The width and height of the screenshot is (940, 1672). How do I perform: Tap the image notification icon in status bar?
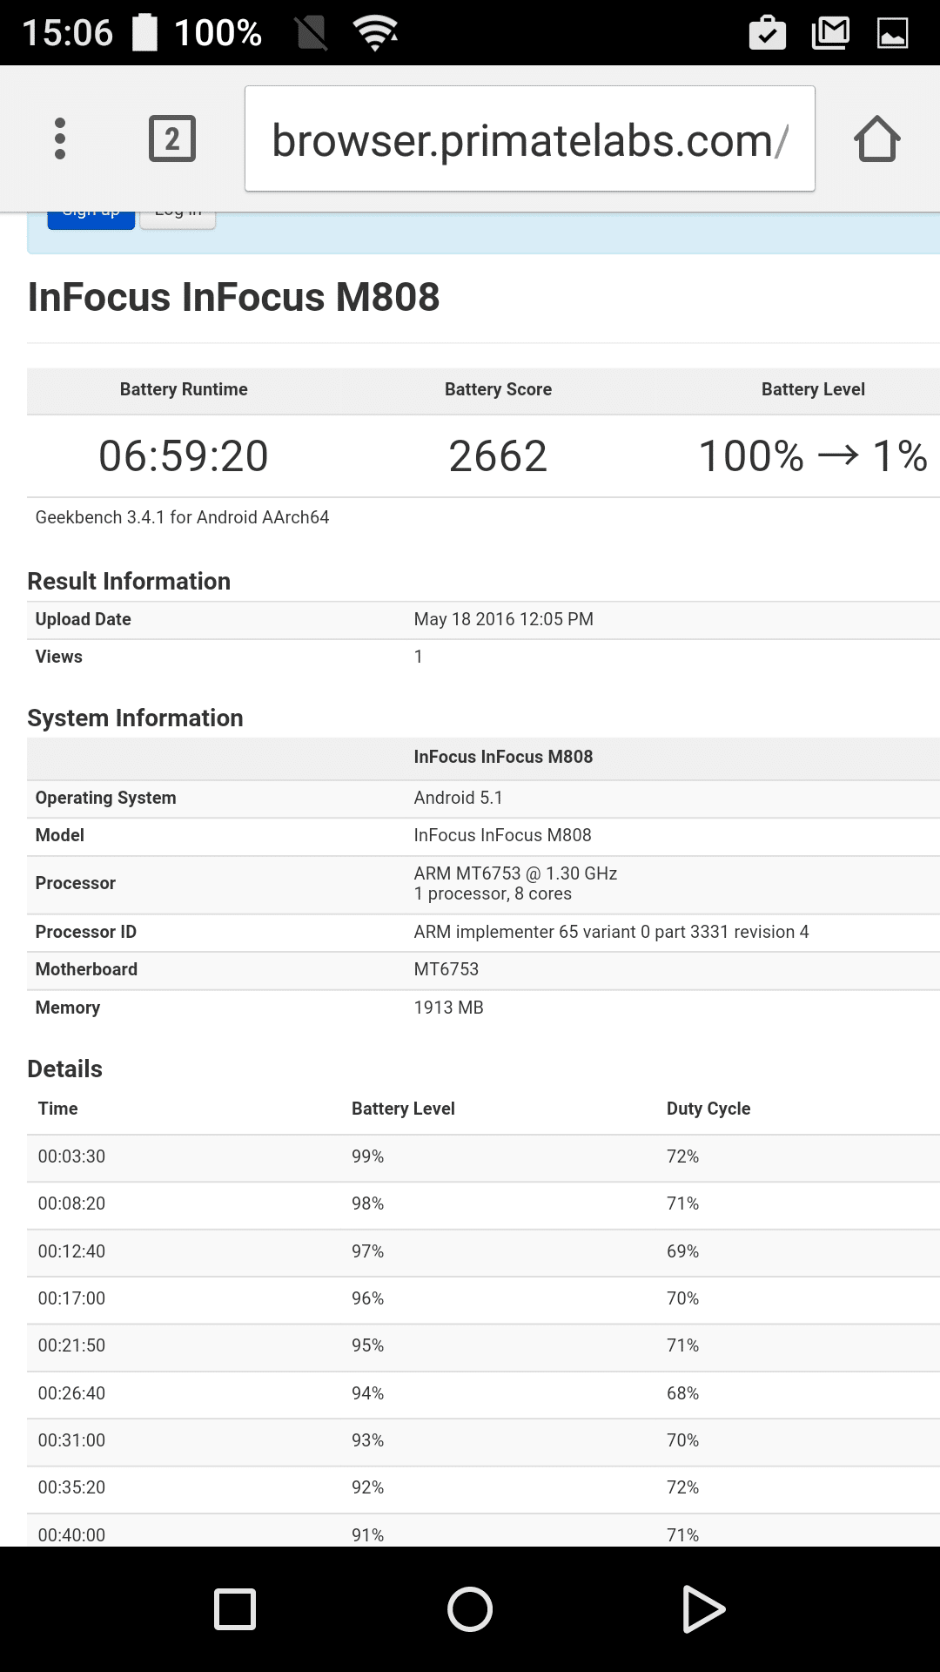892,33
